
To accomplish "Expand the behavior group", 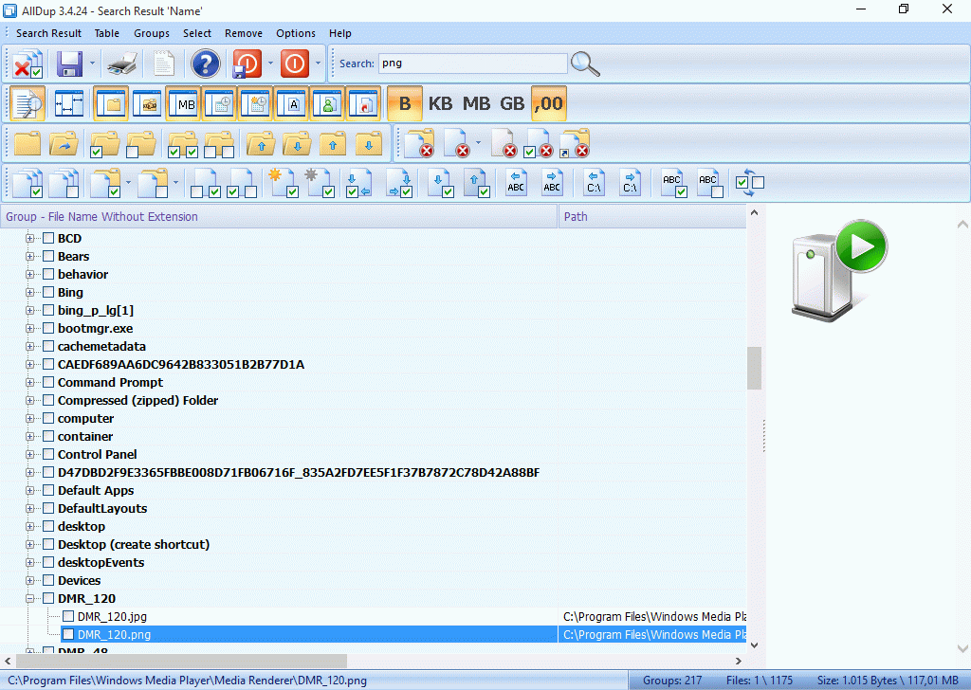I will pos(29,274).
